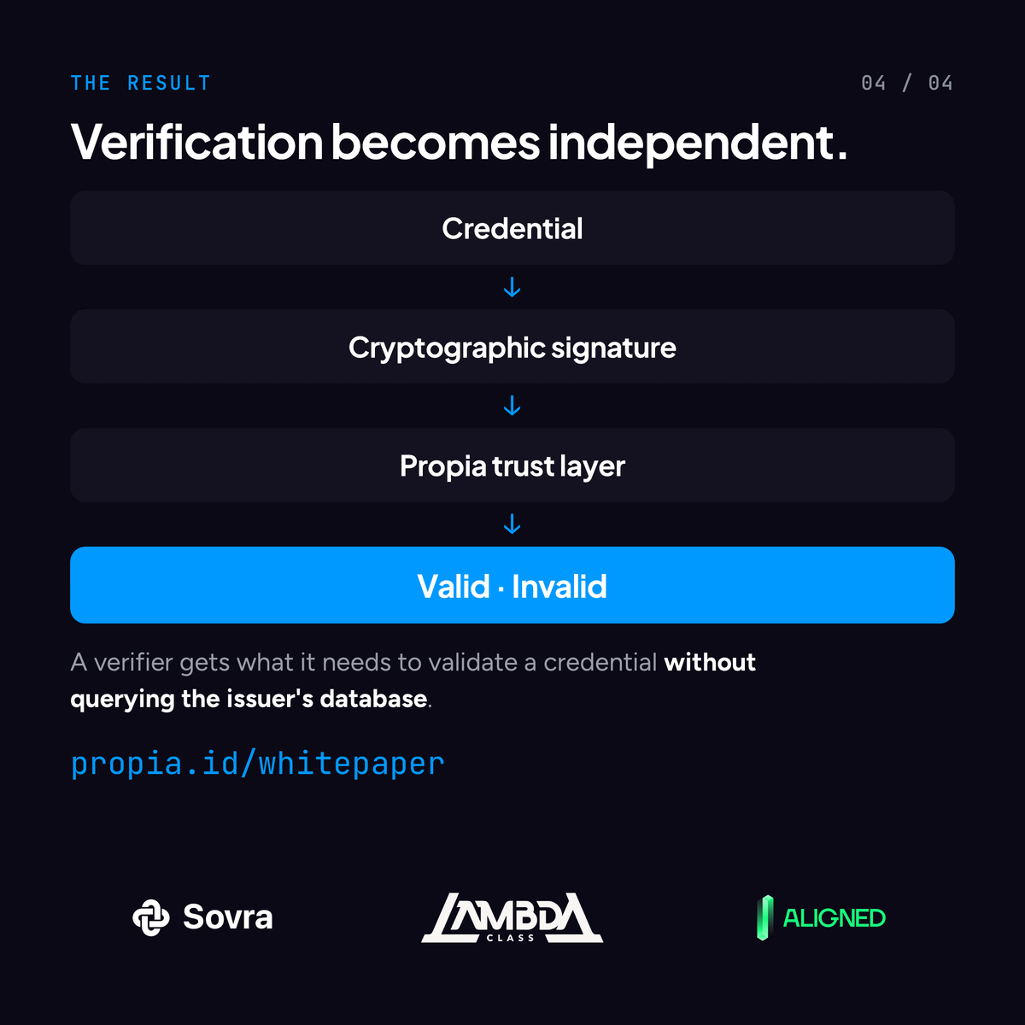This screenshot has width=1025, height=1025.
Task: Click the THE RESULT section label
Action: click(141, 83)
